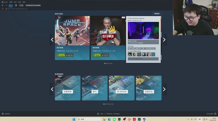Click the -20% Jump Space discount price

pos(65,55)
